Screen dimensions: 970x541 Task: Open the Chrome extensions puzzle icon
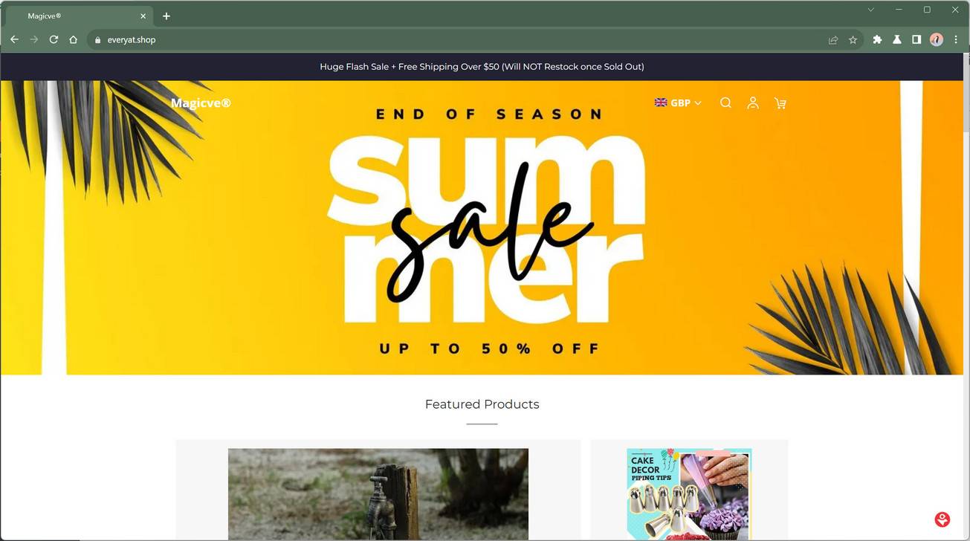tap(877, 39)
